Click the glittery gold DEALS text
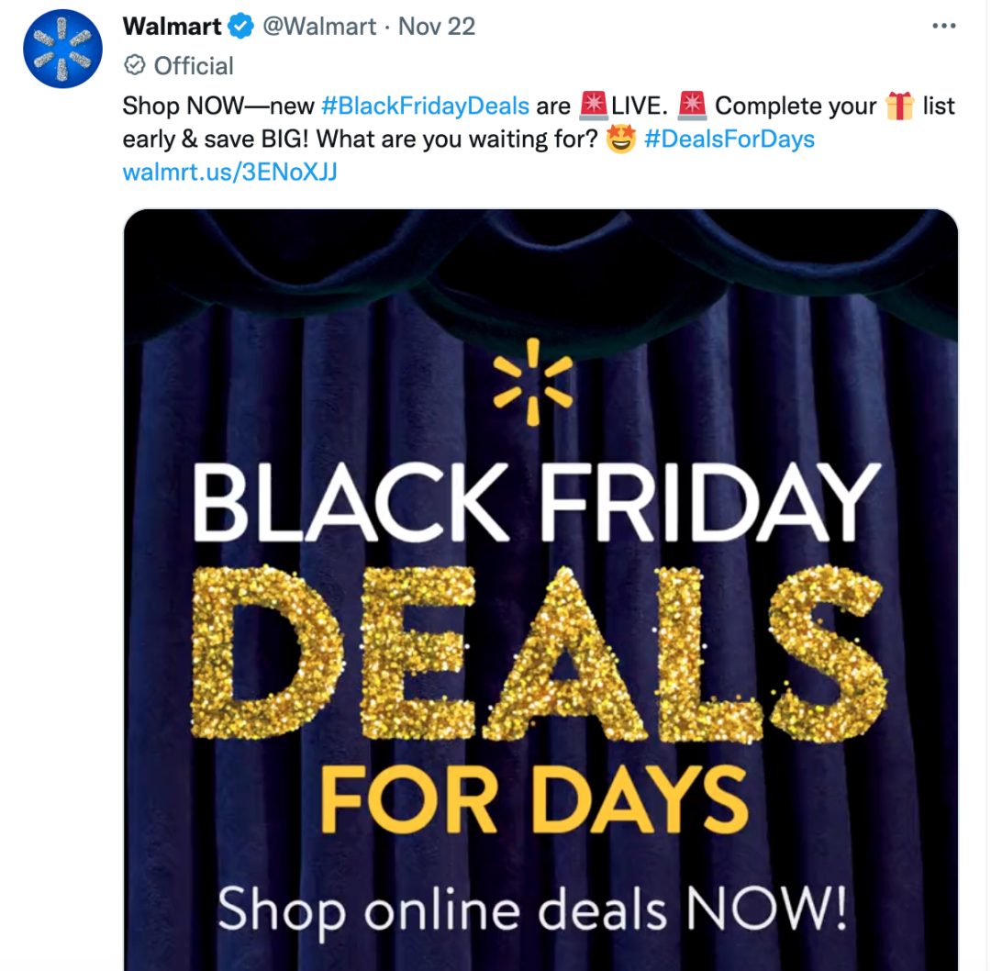The height and width of the screenshot is (971, 991). (x=539, y=653)
